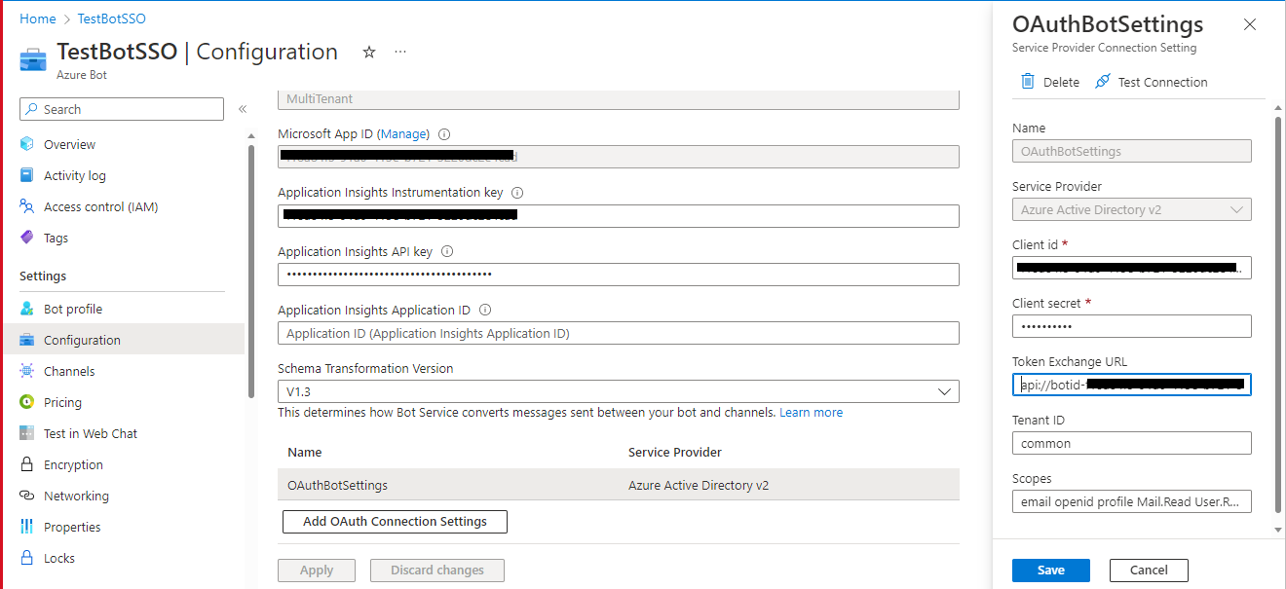Open the more options ellipsis menu
Image resolution: width=1286 pixels, height=589 pixels.
(x=400, y=52)
